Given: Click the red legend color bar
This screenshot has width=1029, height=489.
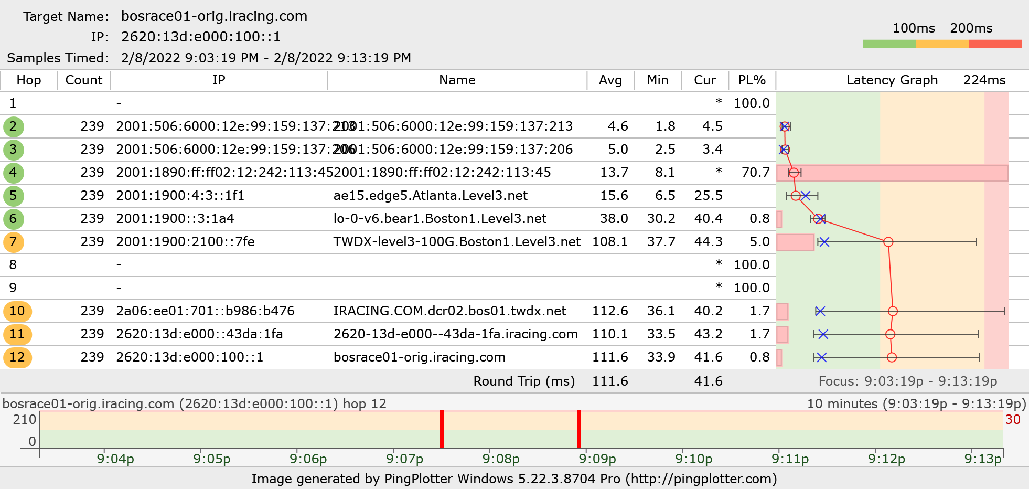Looking at the screenshot, I should 995,44.
